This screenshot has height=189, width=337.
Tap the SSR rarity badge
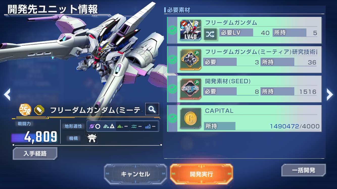click(25, 110)
